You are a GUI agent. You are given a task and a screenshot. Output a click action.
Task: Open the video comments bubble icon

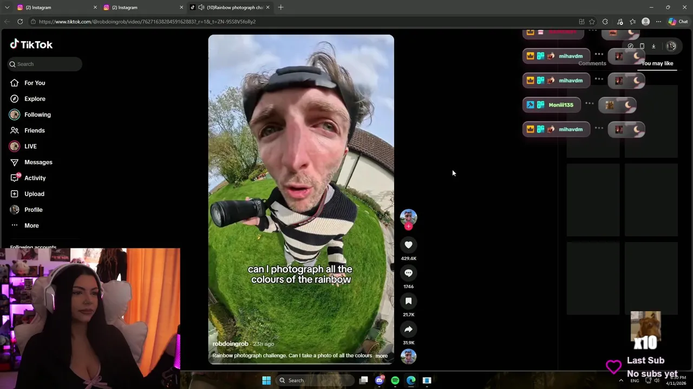pos(408,273)
